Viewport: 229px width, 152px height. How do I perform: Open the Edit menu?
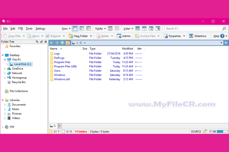[x=13, y=28]
